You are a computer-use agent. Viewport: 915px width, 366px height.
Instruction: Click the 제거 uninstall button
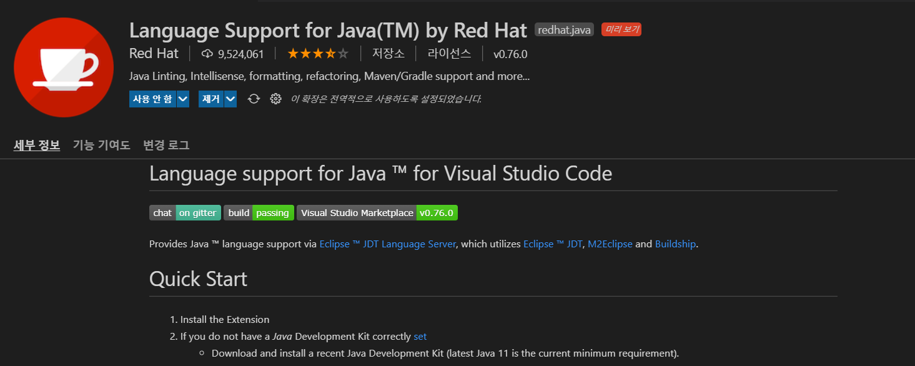211,99
